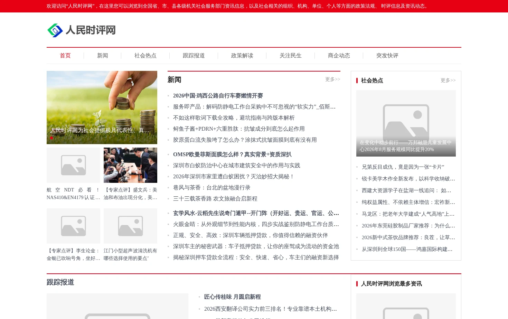Open the 锐卡美学木作全新发布 article
Image resolution: width=508 pixels, height=319 pixels.
408,179
